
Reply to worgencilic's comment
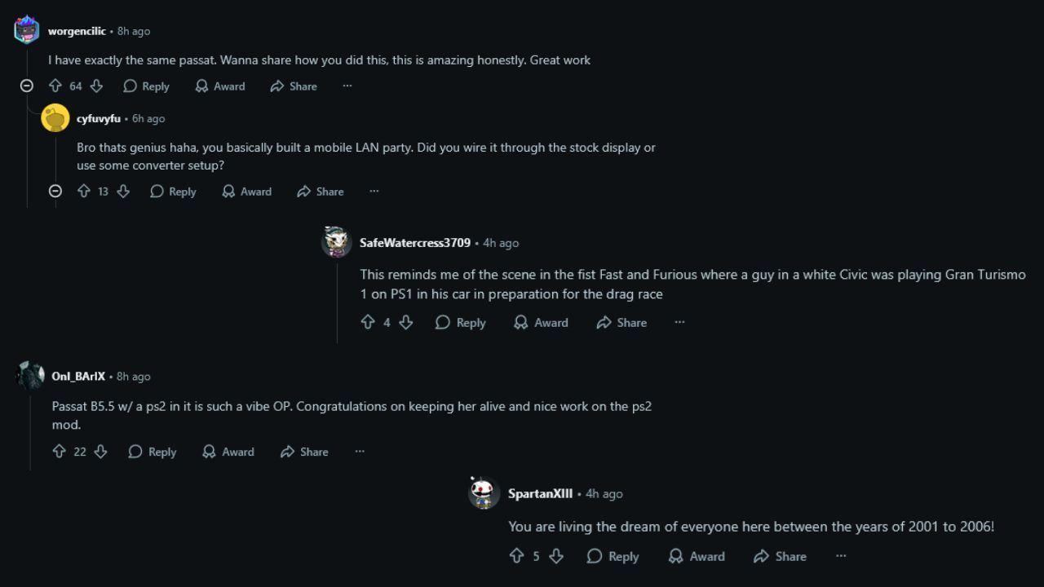click(x=146, y=86)
